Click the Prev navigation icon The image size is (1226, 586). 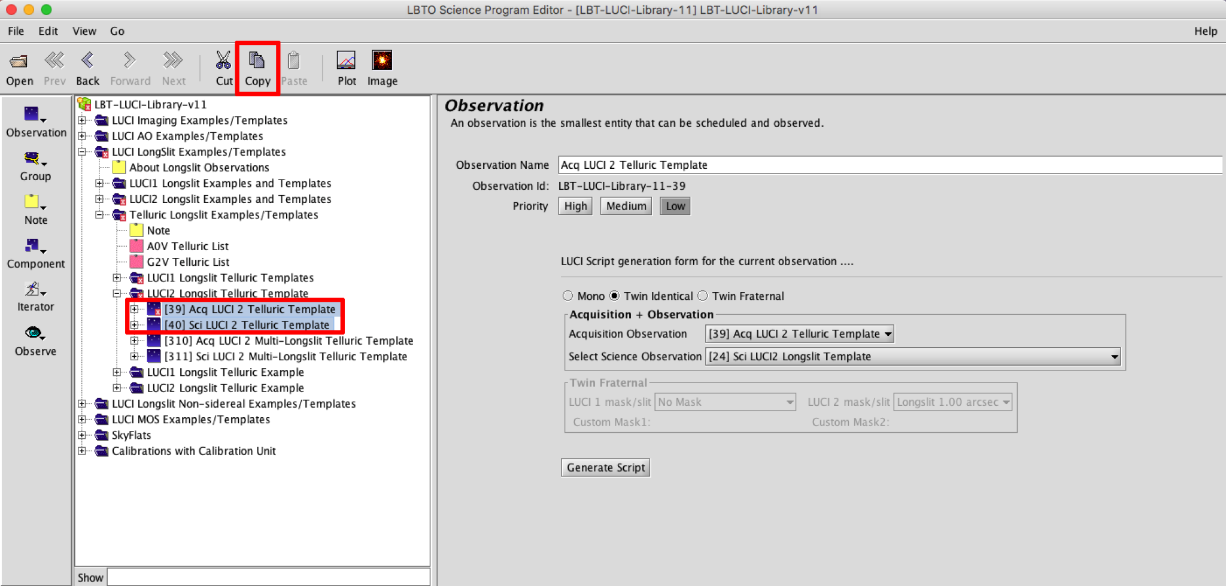[54, 68]
